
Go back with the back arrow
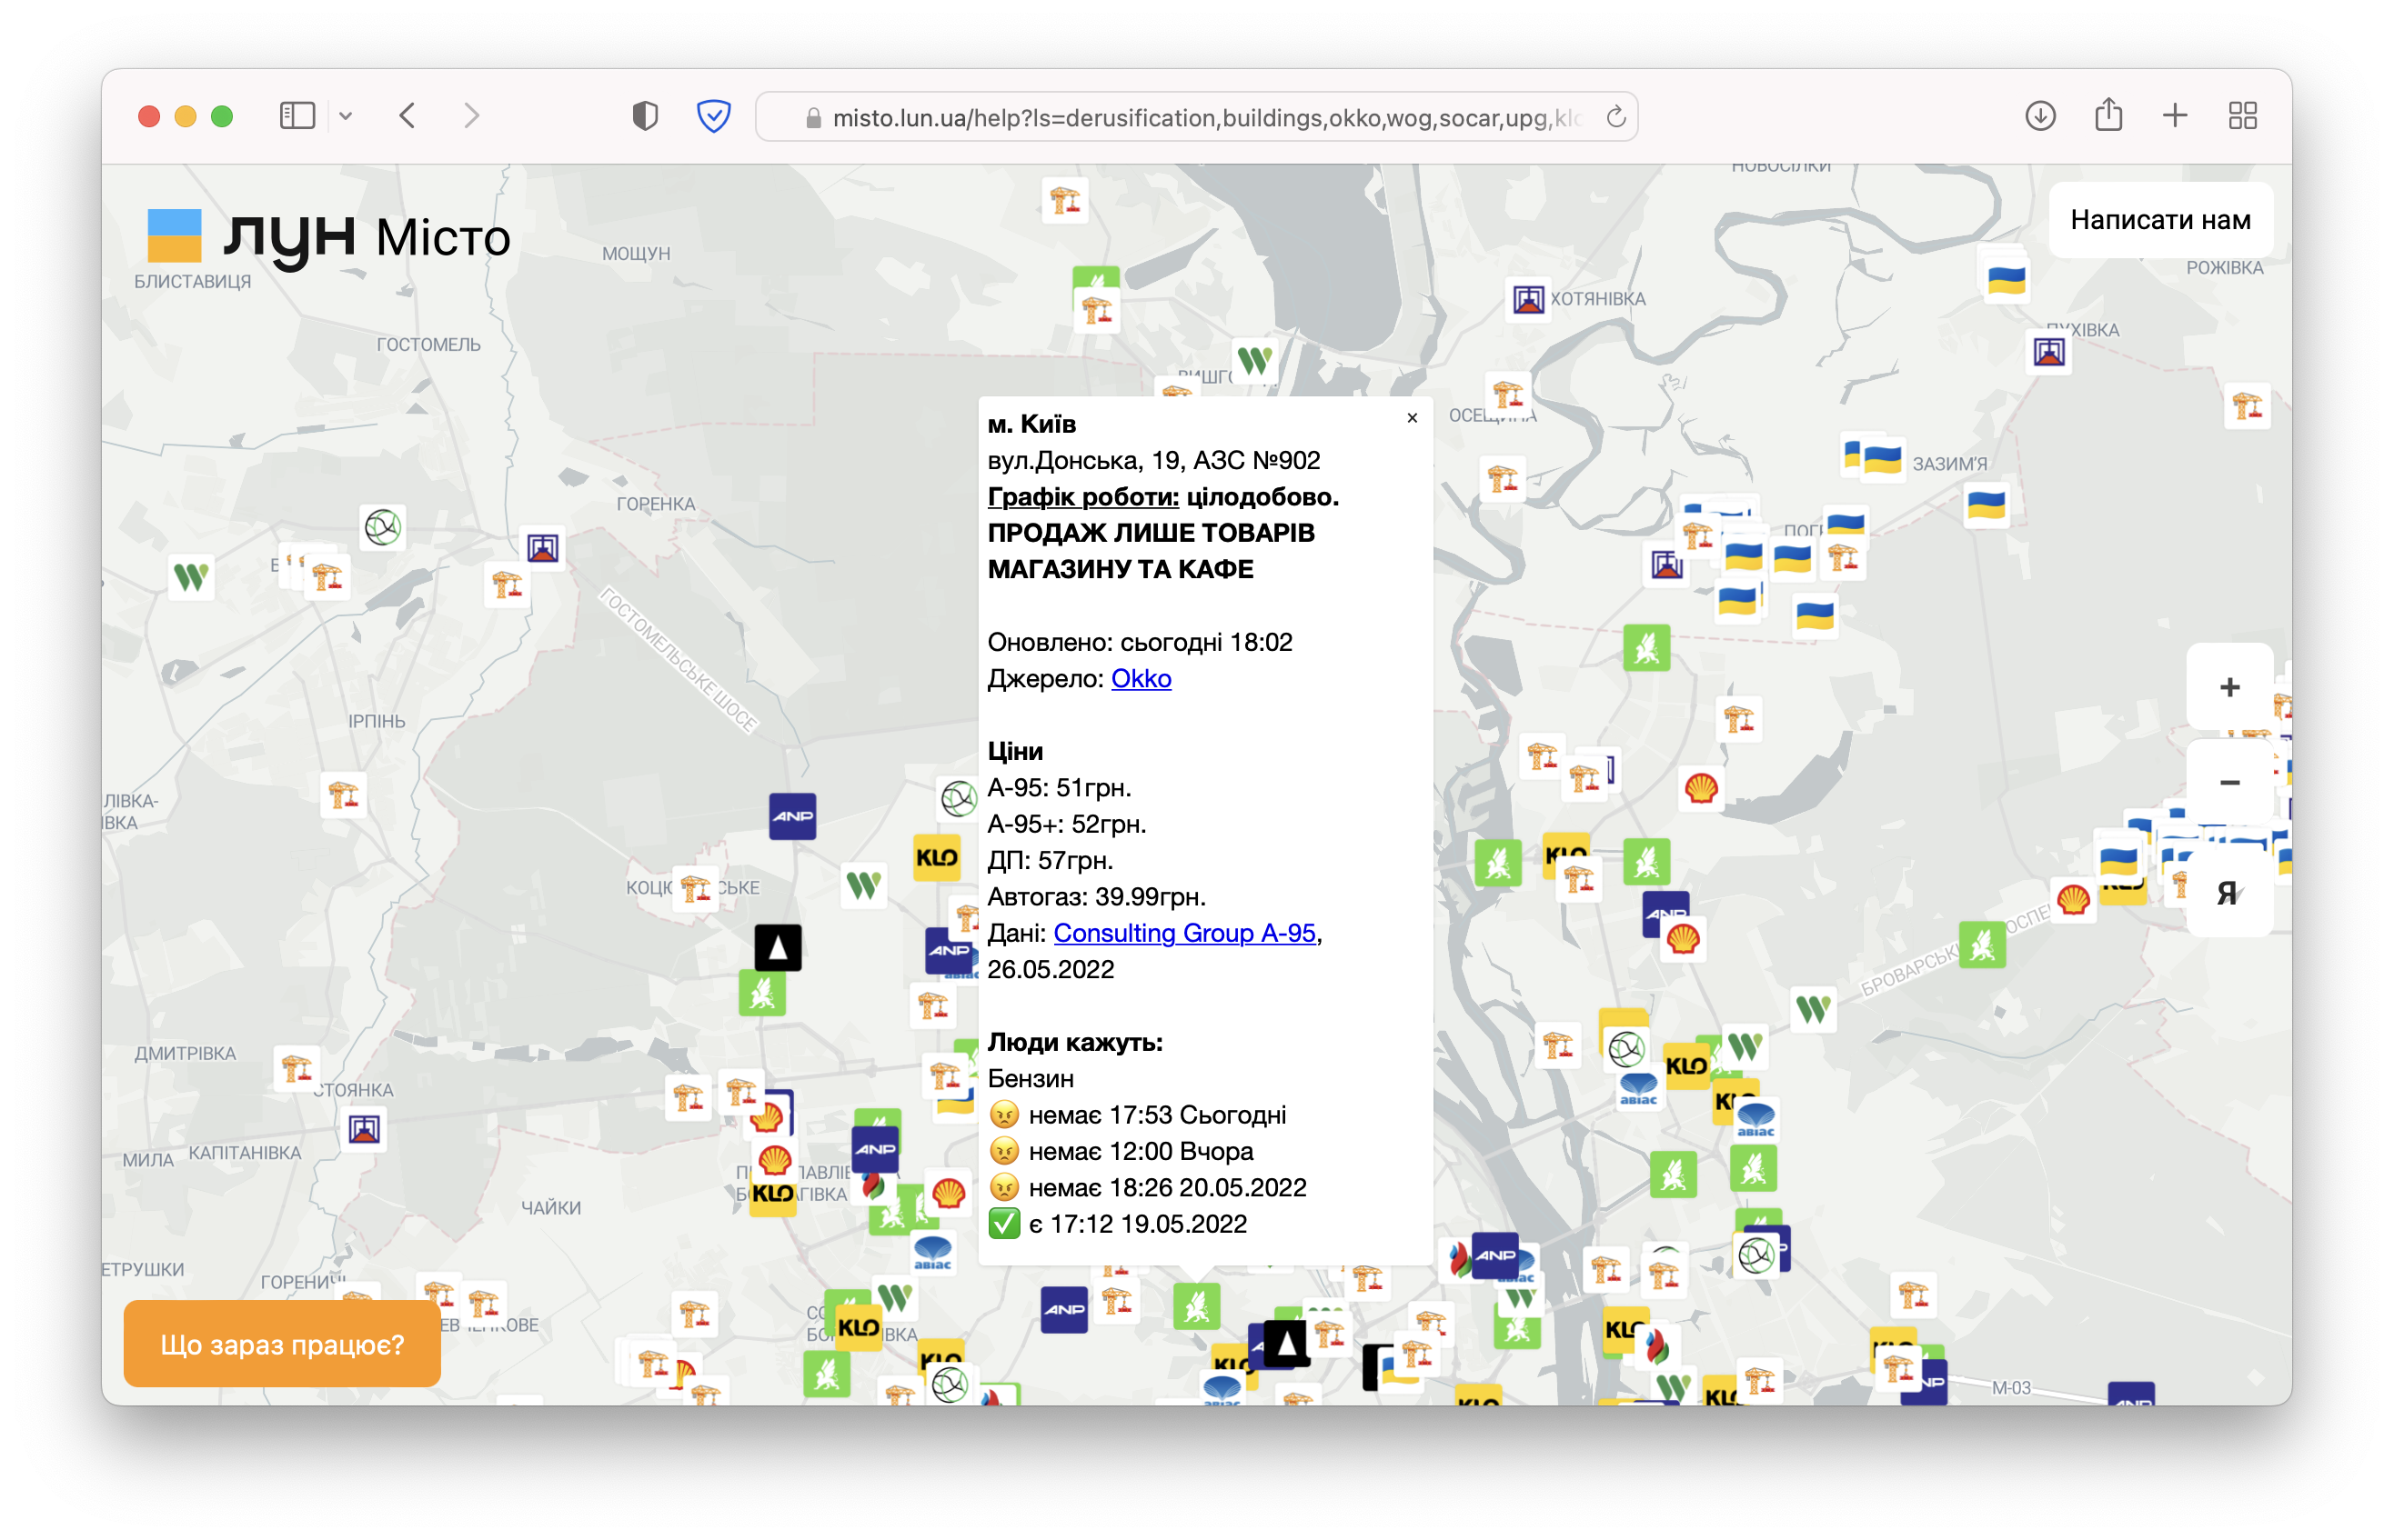pos(407,116)
